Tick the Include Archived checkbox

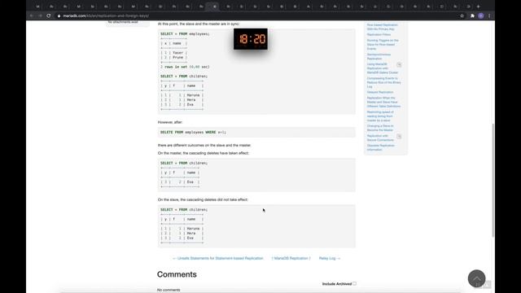tap(355, 284)
